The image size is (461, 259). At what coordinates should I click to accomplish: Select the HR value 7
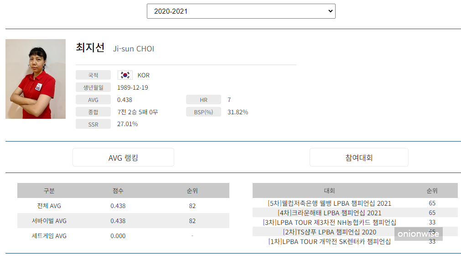coord(229,100)
